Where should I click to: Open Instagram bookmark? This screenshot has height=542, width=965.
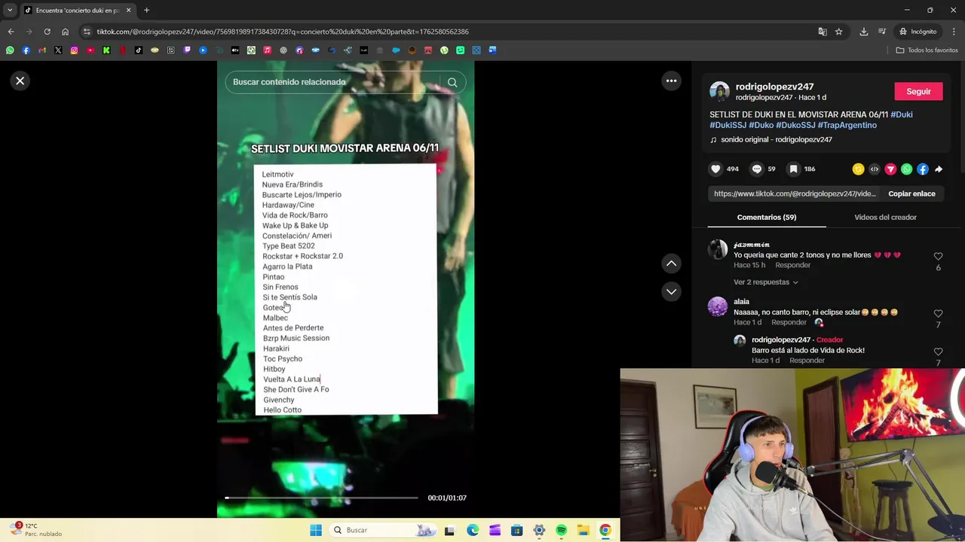click(x=74, y=50)
